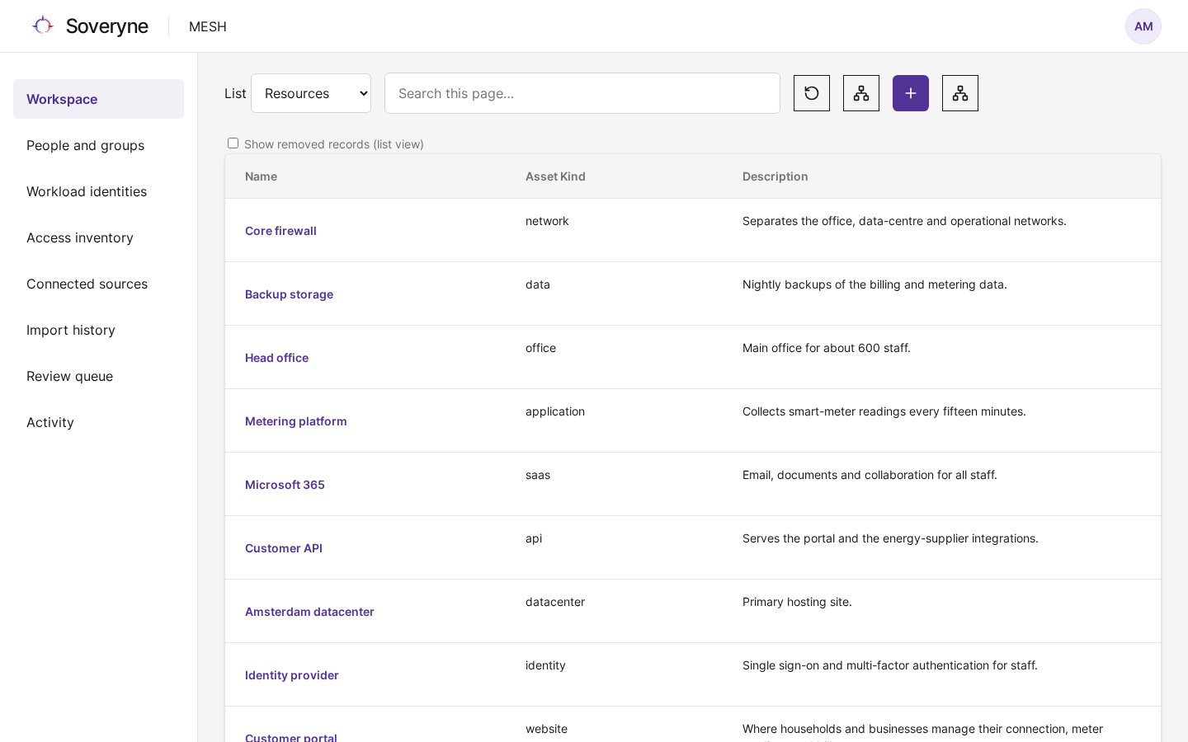Click the Asset Kind column header
Screen dimensions: 1188x742
pyautogui.click(x=555, y=176)
